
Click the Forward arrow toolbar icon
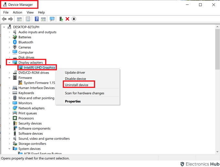11,19
